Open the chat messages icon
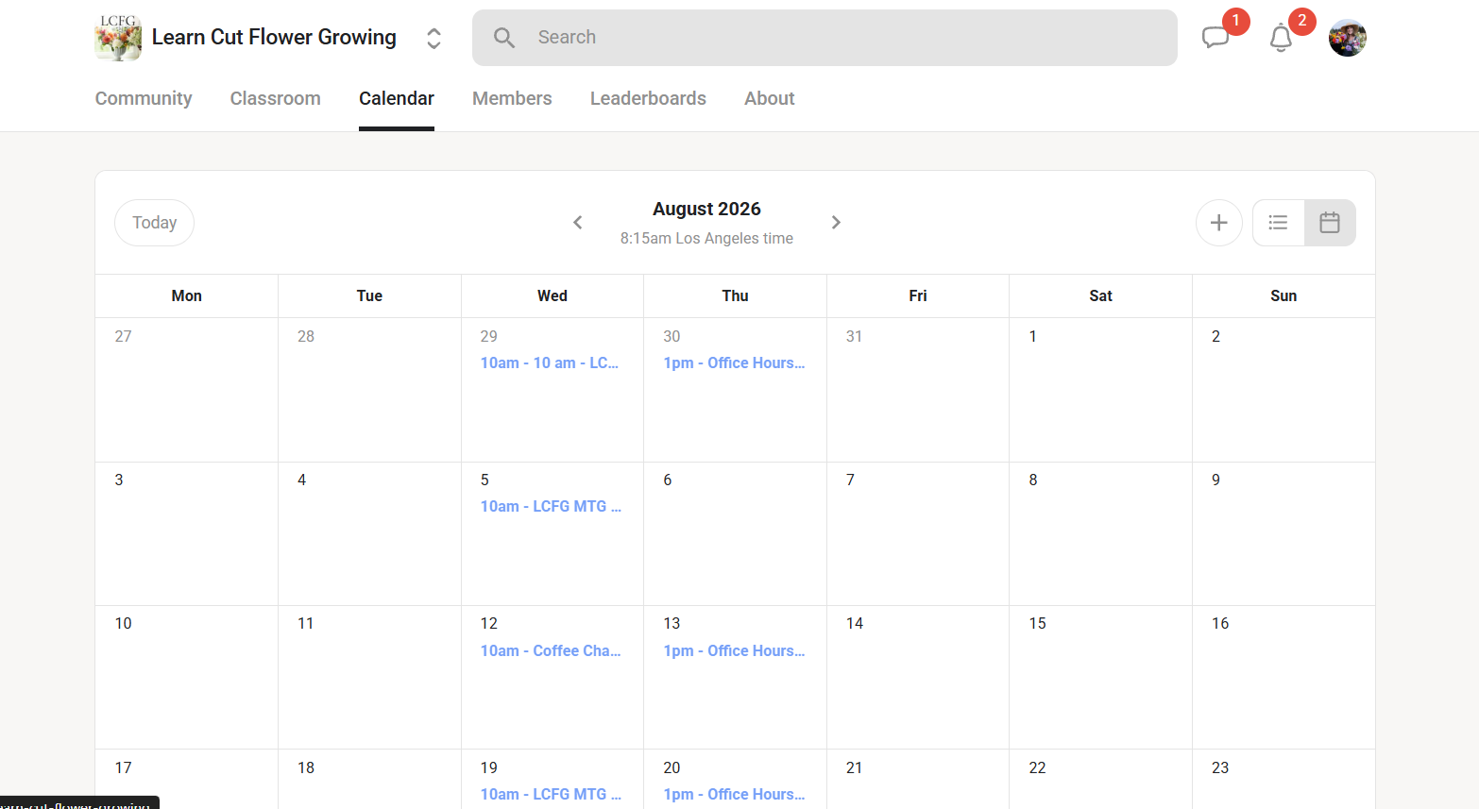This screenshot has width=1479, height=809. (1215, 38)
